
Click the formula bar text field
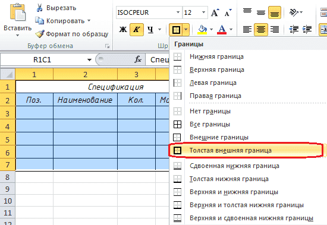pos(157,60)
